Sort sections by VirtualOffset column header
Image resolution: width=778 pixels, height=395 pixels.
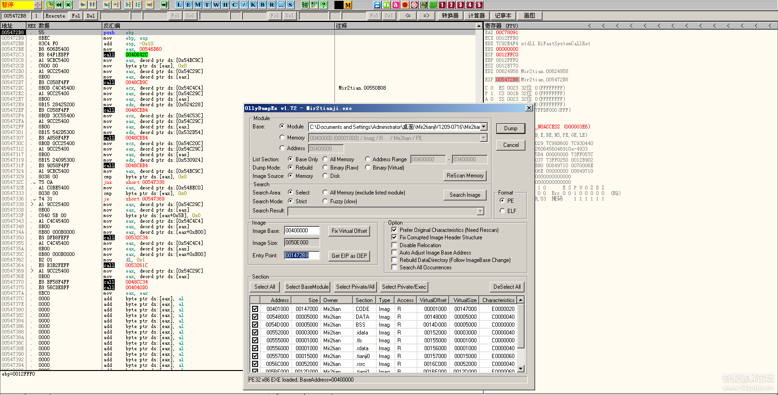click(433, 300)
